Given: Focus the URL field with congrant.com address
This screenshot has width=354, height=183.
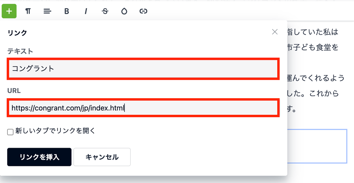Looking at the screenshot, I should coord(143,108).
